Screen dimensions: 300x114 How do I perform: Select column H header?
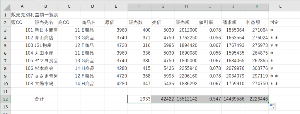(186, 6)
